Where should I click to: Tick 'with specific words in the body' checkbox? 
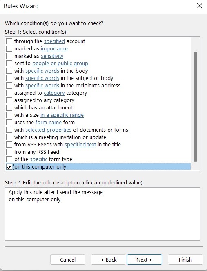point(9,71)
